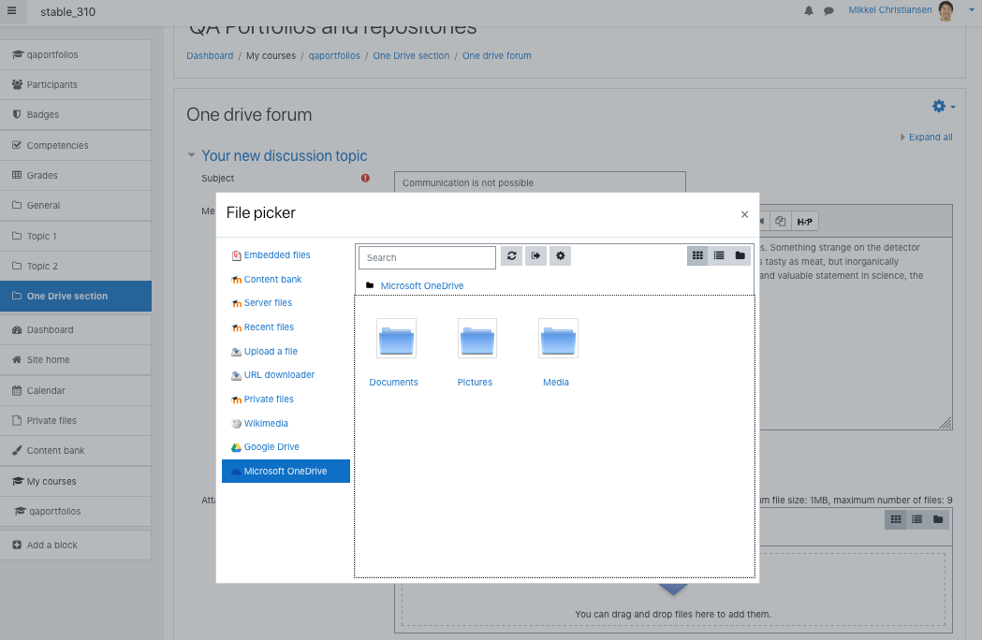Select Embedded files repository
982x640 pixels.
tap(277, 255)
